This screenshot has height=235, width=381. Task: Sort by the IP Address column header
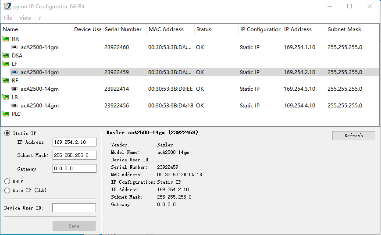(x=304, y=29)
